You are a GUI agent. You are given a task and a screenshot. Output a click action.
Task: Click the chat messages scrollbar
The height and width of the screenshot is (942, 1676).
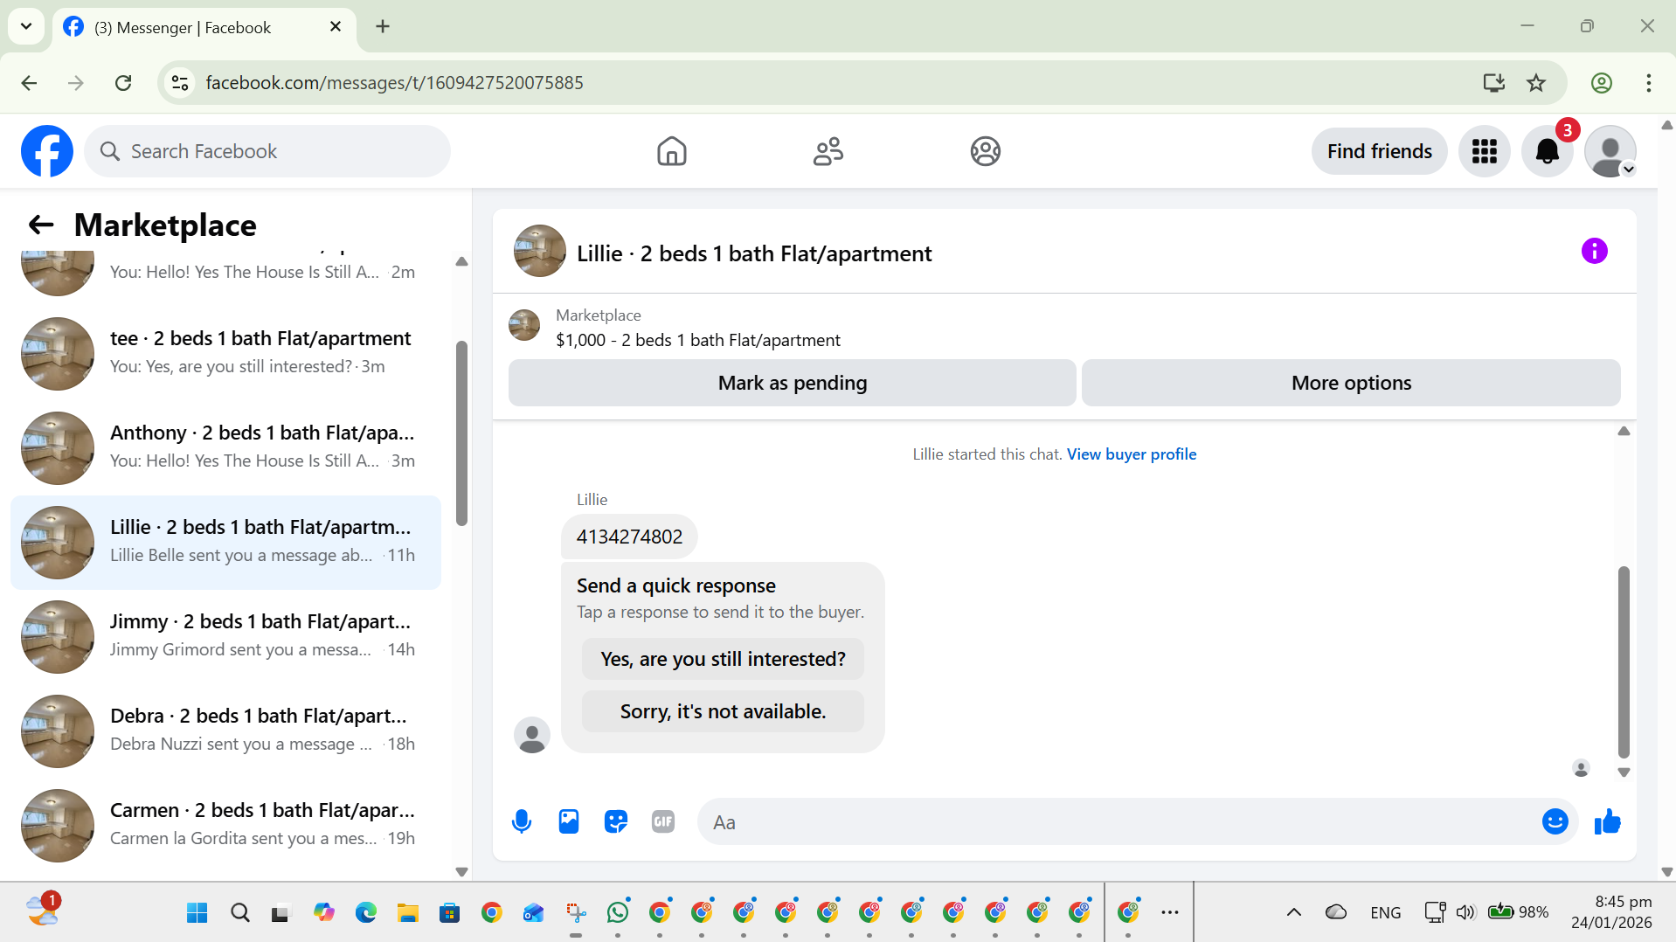[x=1624, y=662]
